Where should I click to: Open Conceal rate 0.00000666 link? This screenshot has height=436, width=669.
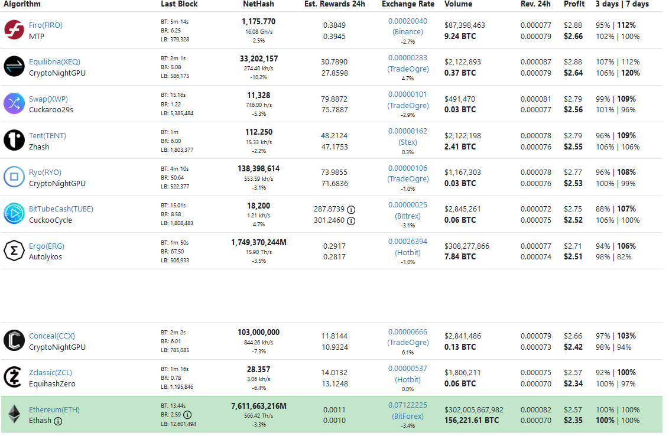[408, 332]
